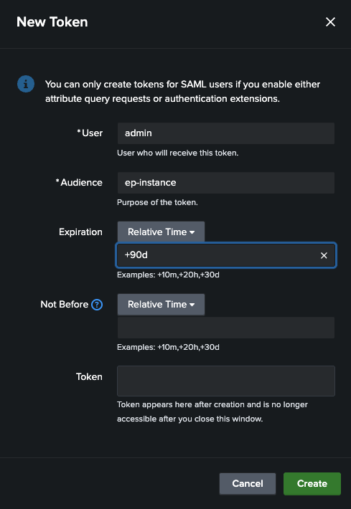Image resolution: width=351 pixels, height=509 pixels.
Task: Close the New Token dialog
Action: [330, 22]
